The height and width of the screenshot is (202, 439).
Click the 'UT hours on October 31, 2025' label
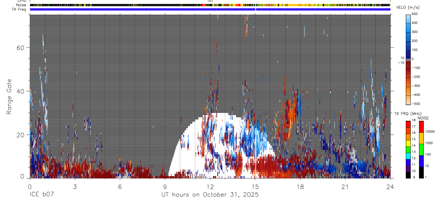(x=210, y=195)
